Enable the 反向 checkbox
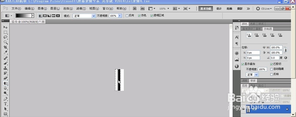 127,16
